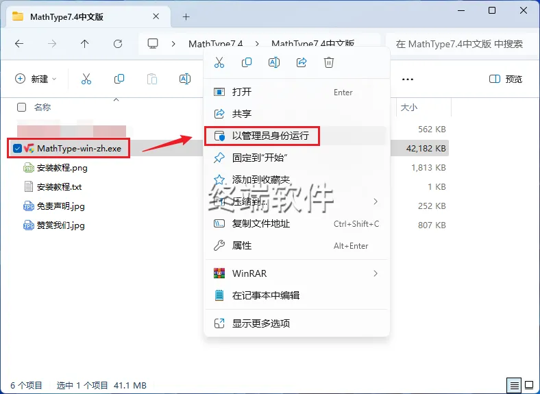Click the Copy icon in context menu
The image size is (540, 394).
(247, 62)
